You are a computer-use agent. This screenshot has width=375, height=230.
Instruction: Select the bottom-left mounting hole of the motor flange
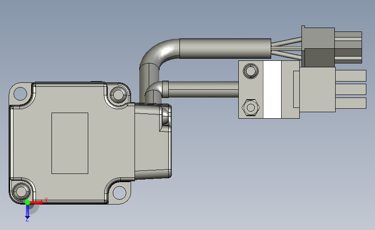coord(21,191)
